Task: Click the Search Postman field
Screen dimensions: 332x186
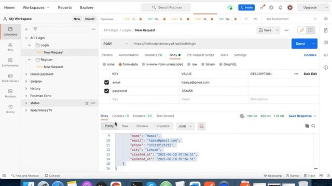Action: click(x=166, y=8)
